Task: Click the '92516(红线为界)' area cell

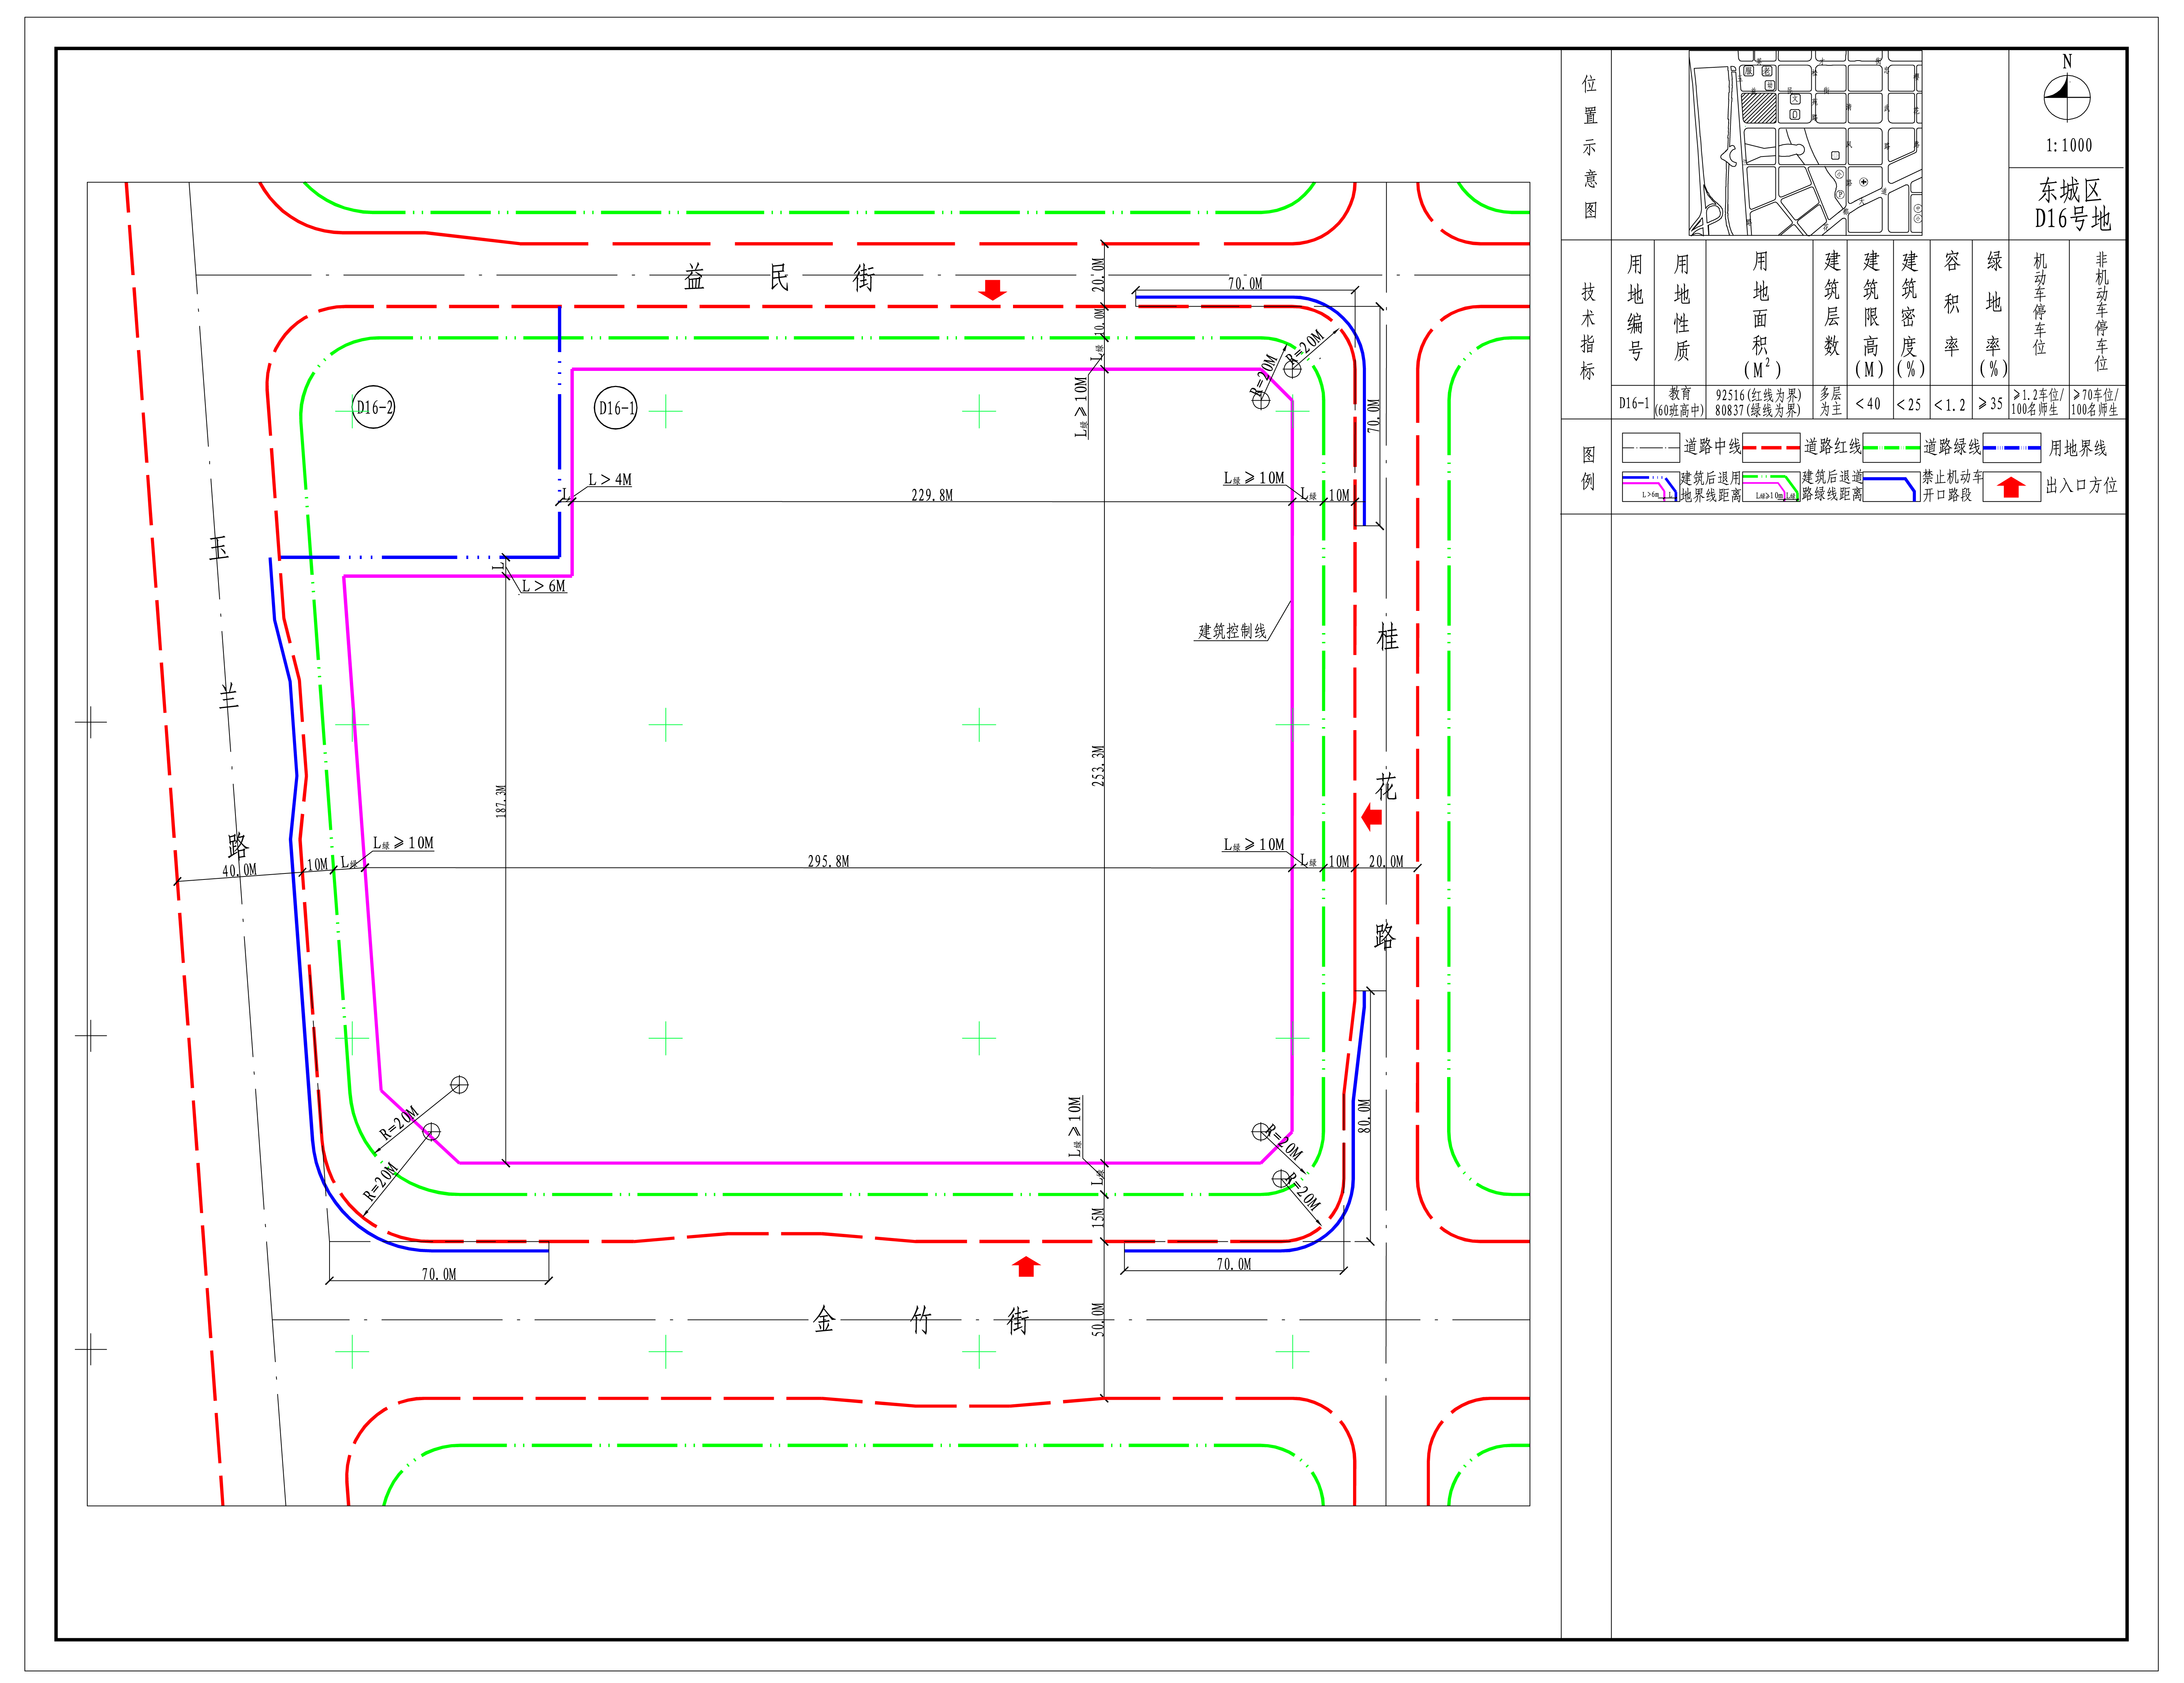Action: click(x=1759, y=395)
